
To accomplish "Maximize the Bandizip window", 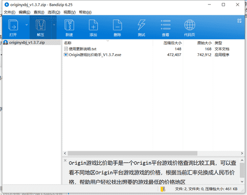I will coord(223,5).
